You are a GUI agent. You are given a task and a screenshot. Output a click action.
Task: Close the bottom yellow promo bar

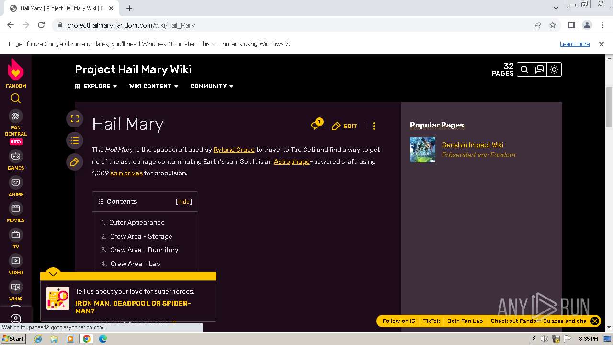point(595,321)
